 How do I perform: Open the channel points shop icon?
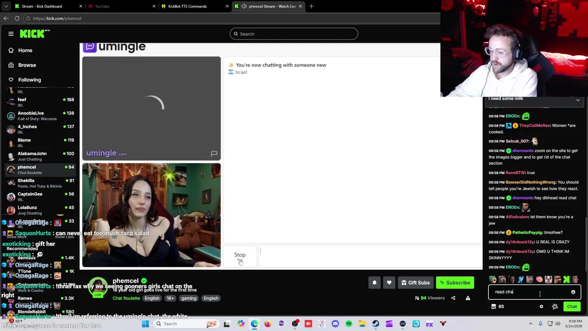[493, 307]
